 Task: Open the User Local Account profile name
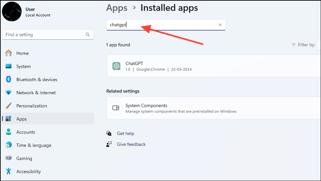click(x=38, y=12)
